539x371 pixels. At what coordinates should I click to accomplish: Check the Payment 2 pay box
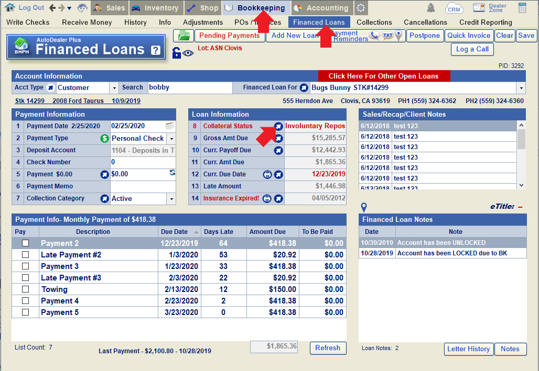pos(26,243)
